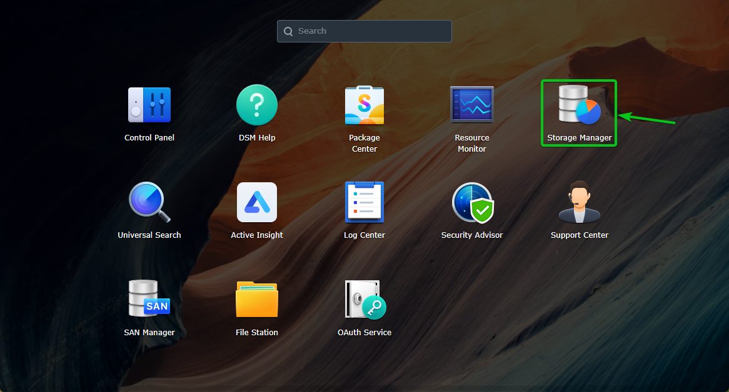729x392 pixels.
Task: Open Log Center clipboard icon
Action: click(x=364, y=202)
